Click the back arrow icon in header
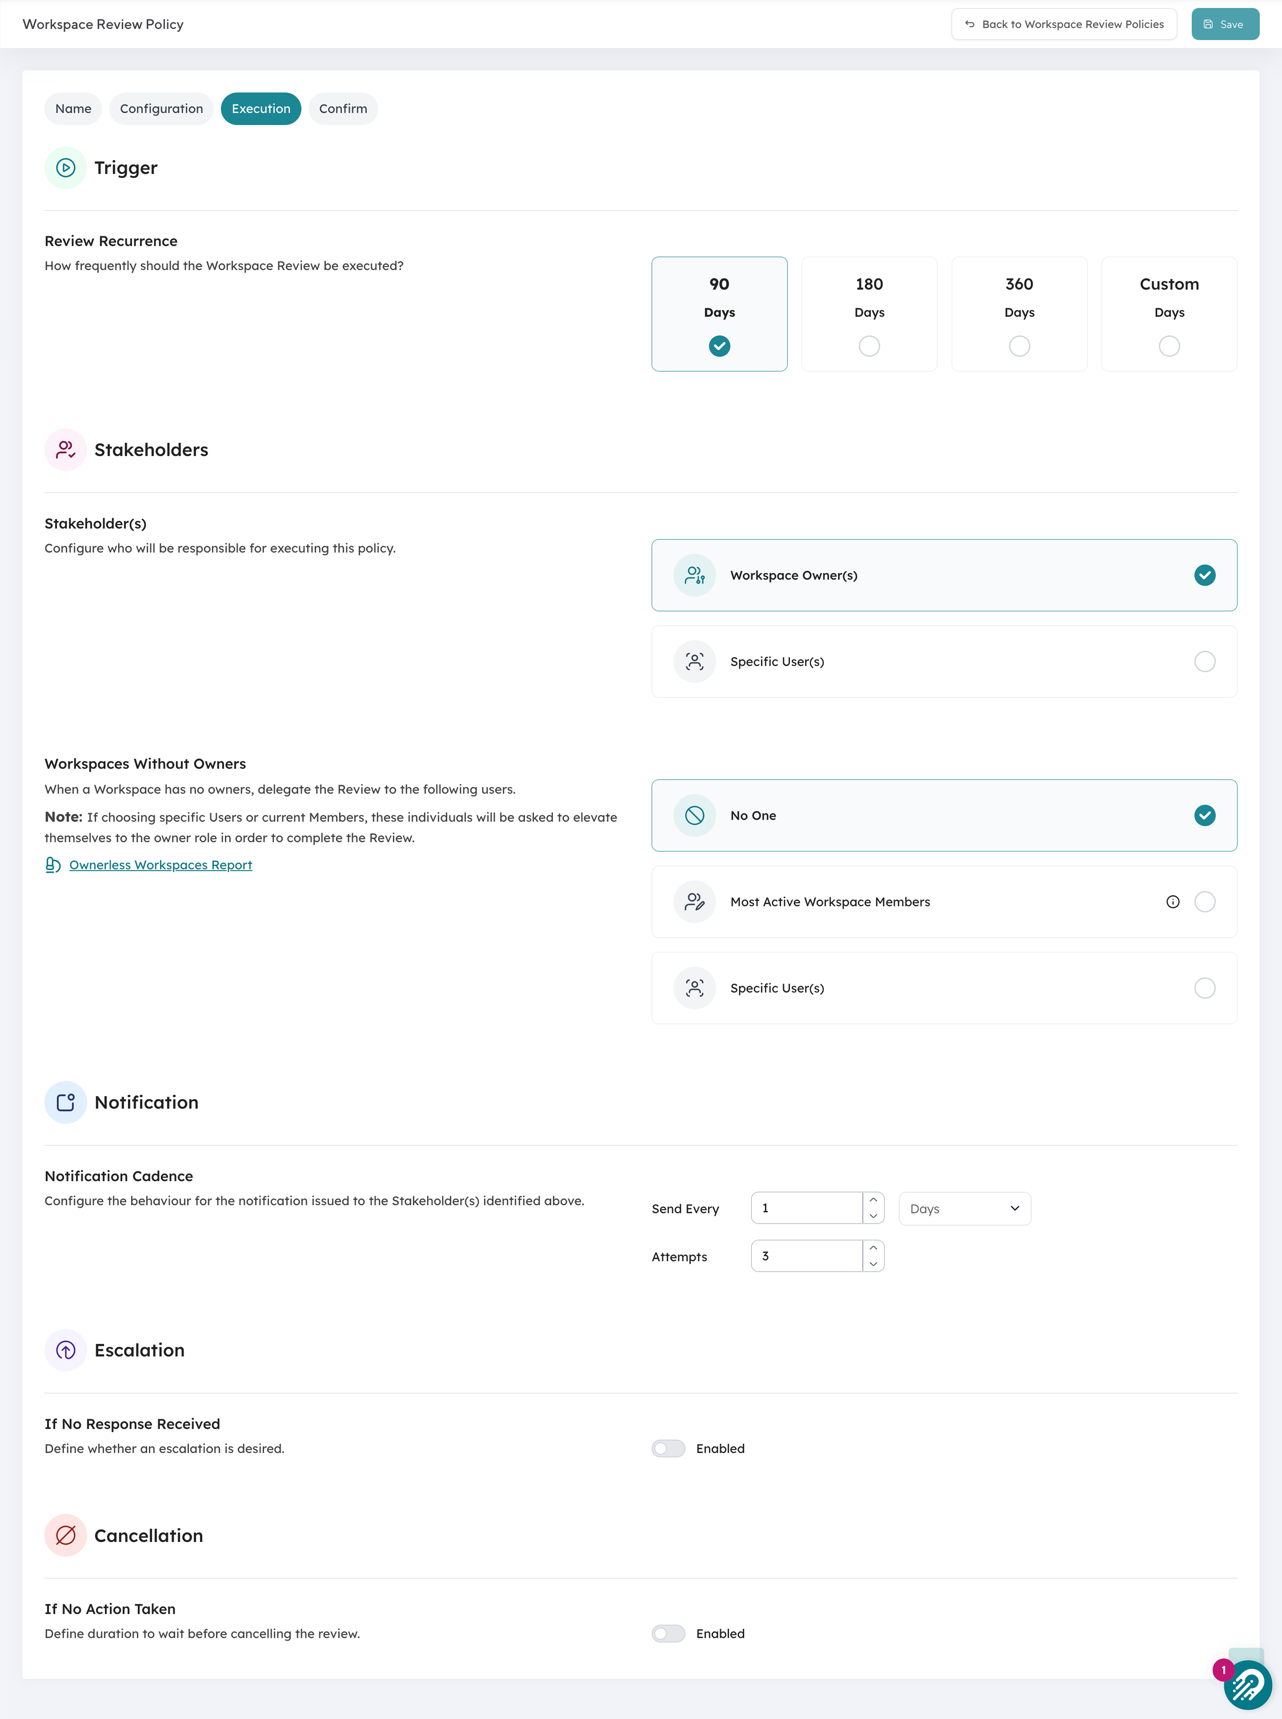Image resolution: width=1282 pixels, height=1719 pixels. click(969, 24)
